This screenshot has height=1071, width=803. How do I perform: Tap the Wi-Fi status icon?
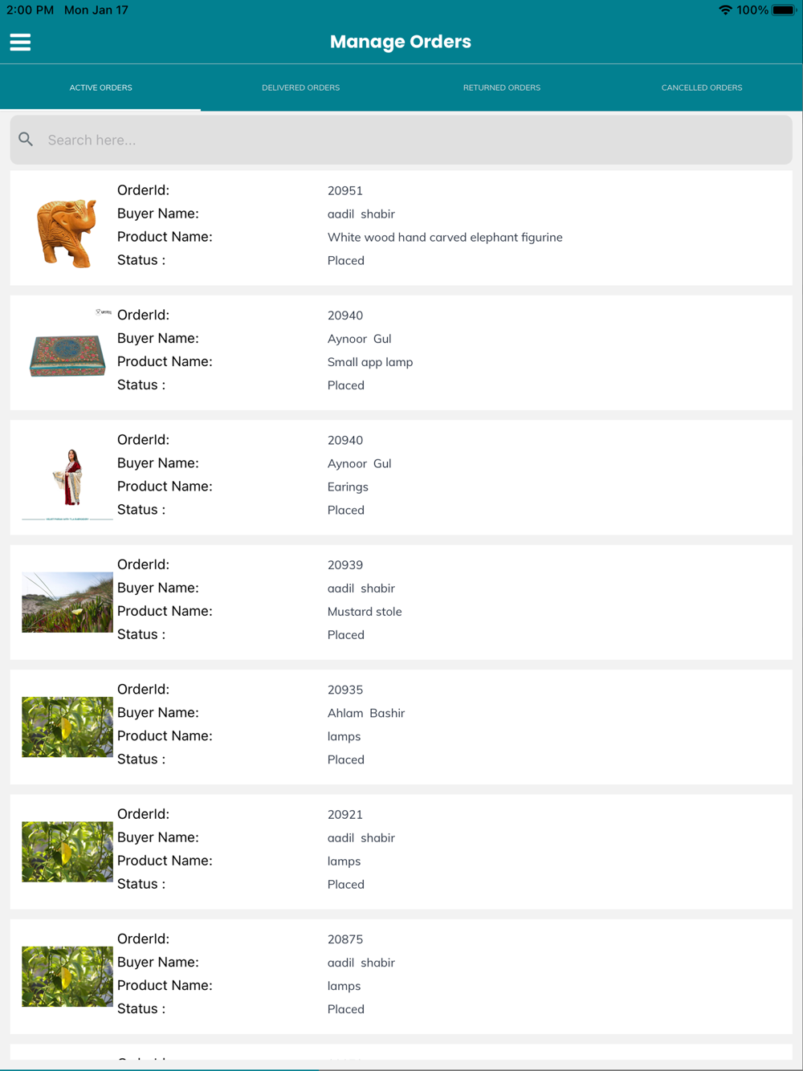click(725, 10)
